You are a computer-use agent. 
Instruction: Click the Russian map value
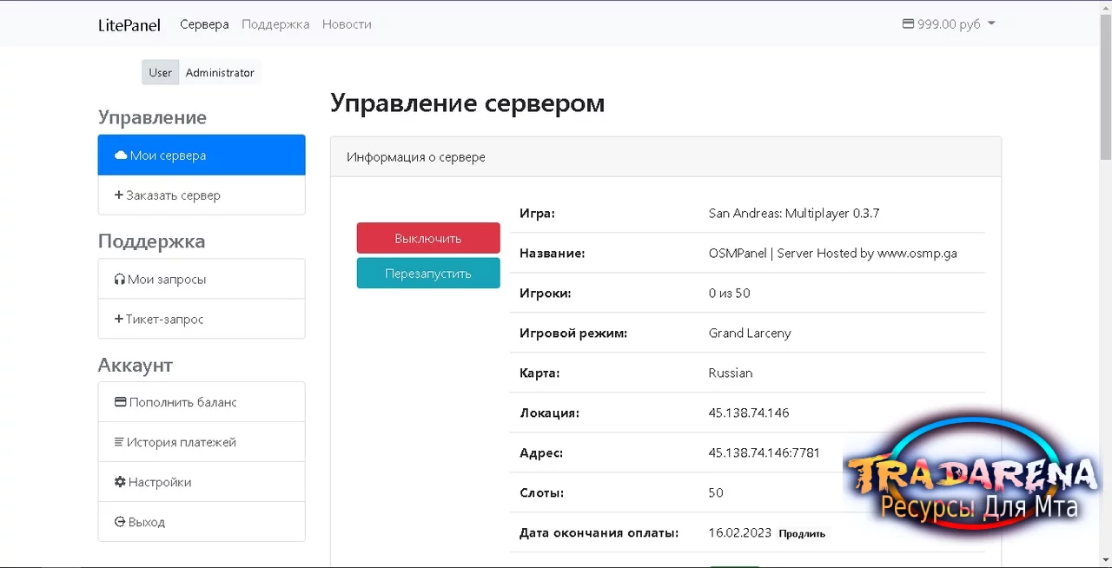pos(731,373)
